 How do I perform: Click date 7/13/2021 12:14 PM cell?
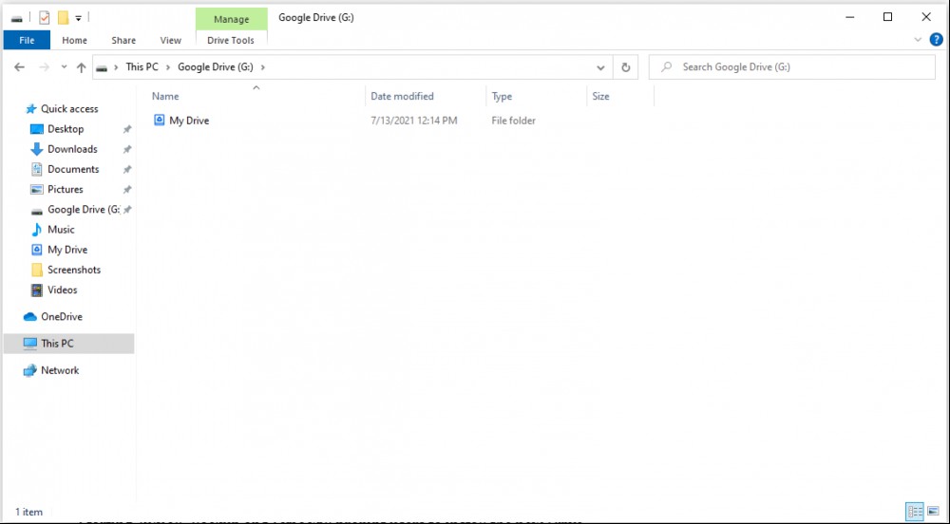(414, 121)
